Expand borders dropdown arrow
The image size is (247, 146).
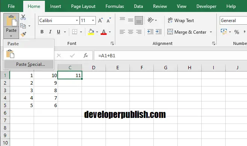click(81, 32)
